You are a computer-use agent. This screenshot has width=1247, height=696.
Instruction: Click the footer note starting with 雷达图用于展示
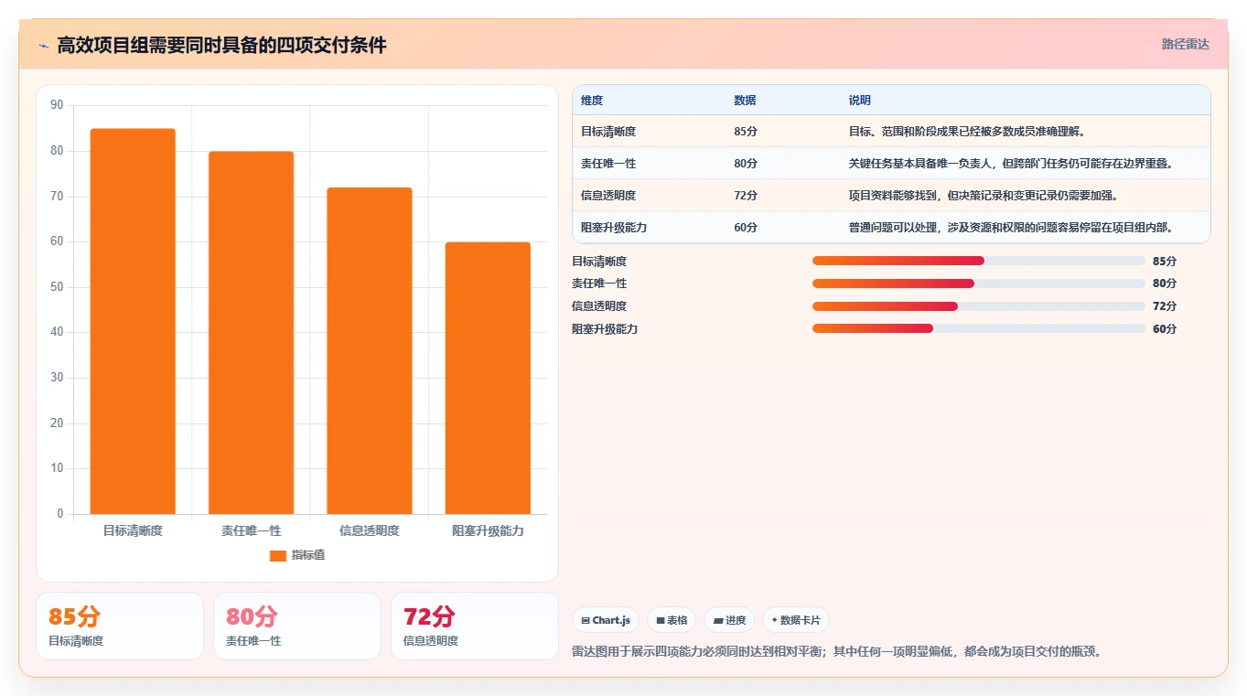click(838, 651)
